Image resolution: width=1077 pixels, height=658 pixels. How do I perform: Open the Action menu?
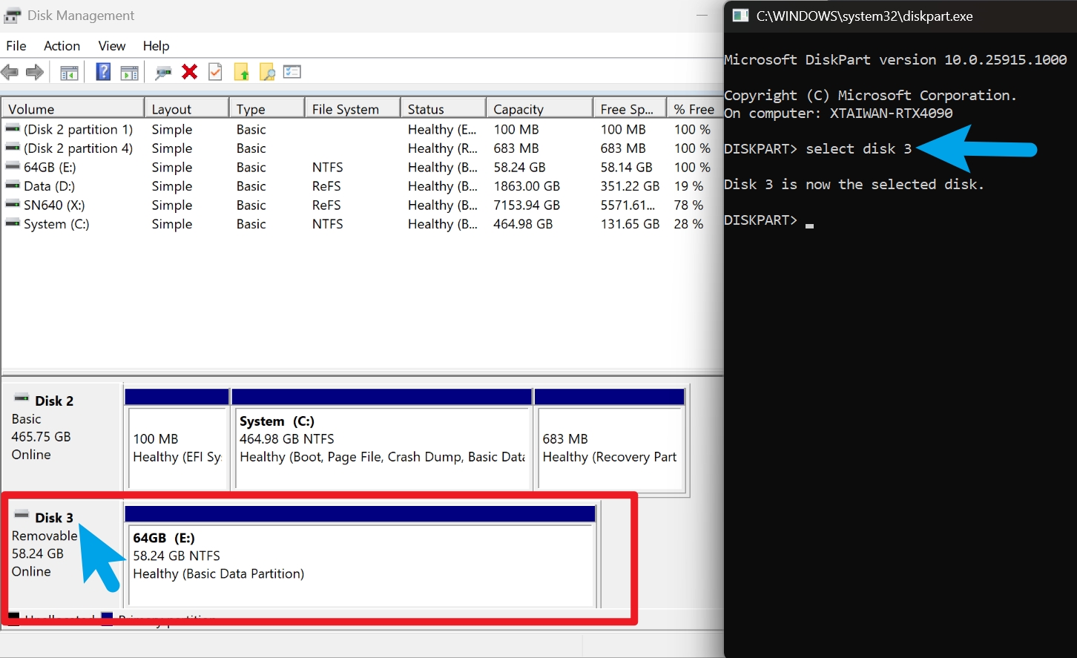pos(62,46)
